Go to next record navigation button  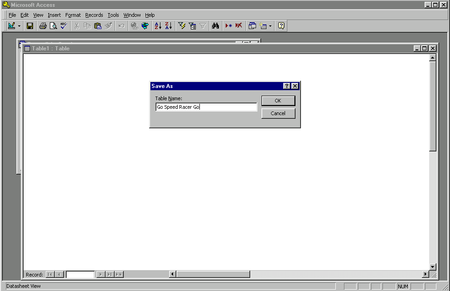point(101,275)
